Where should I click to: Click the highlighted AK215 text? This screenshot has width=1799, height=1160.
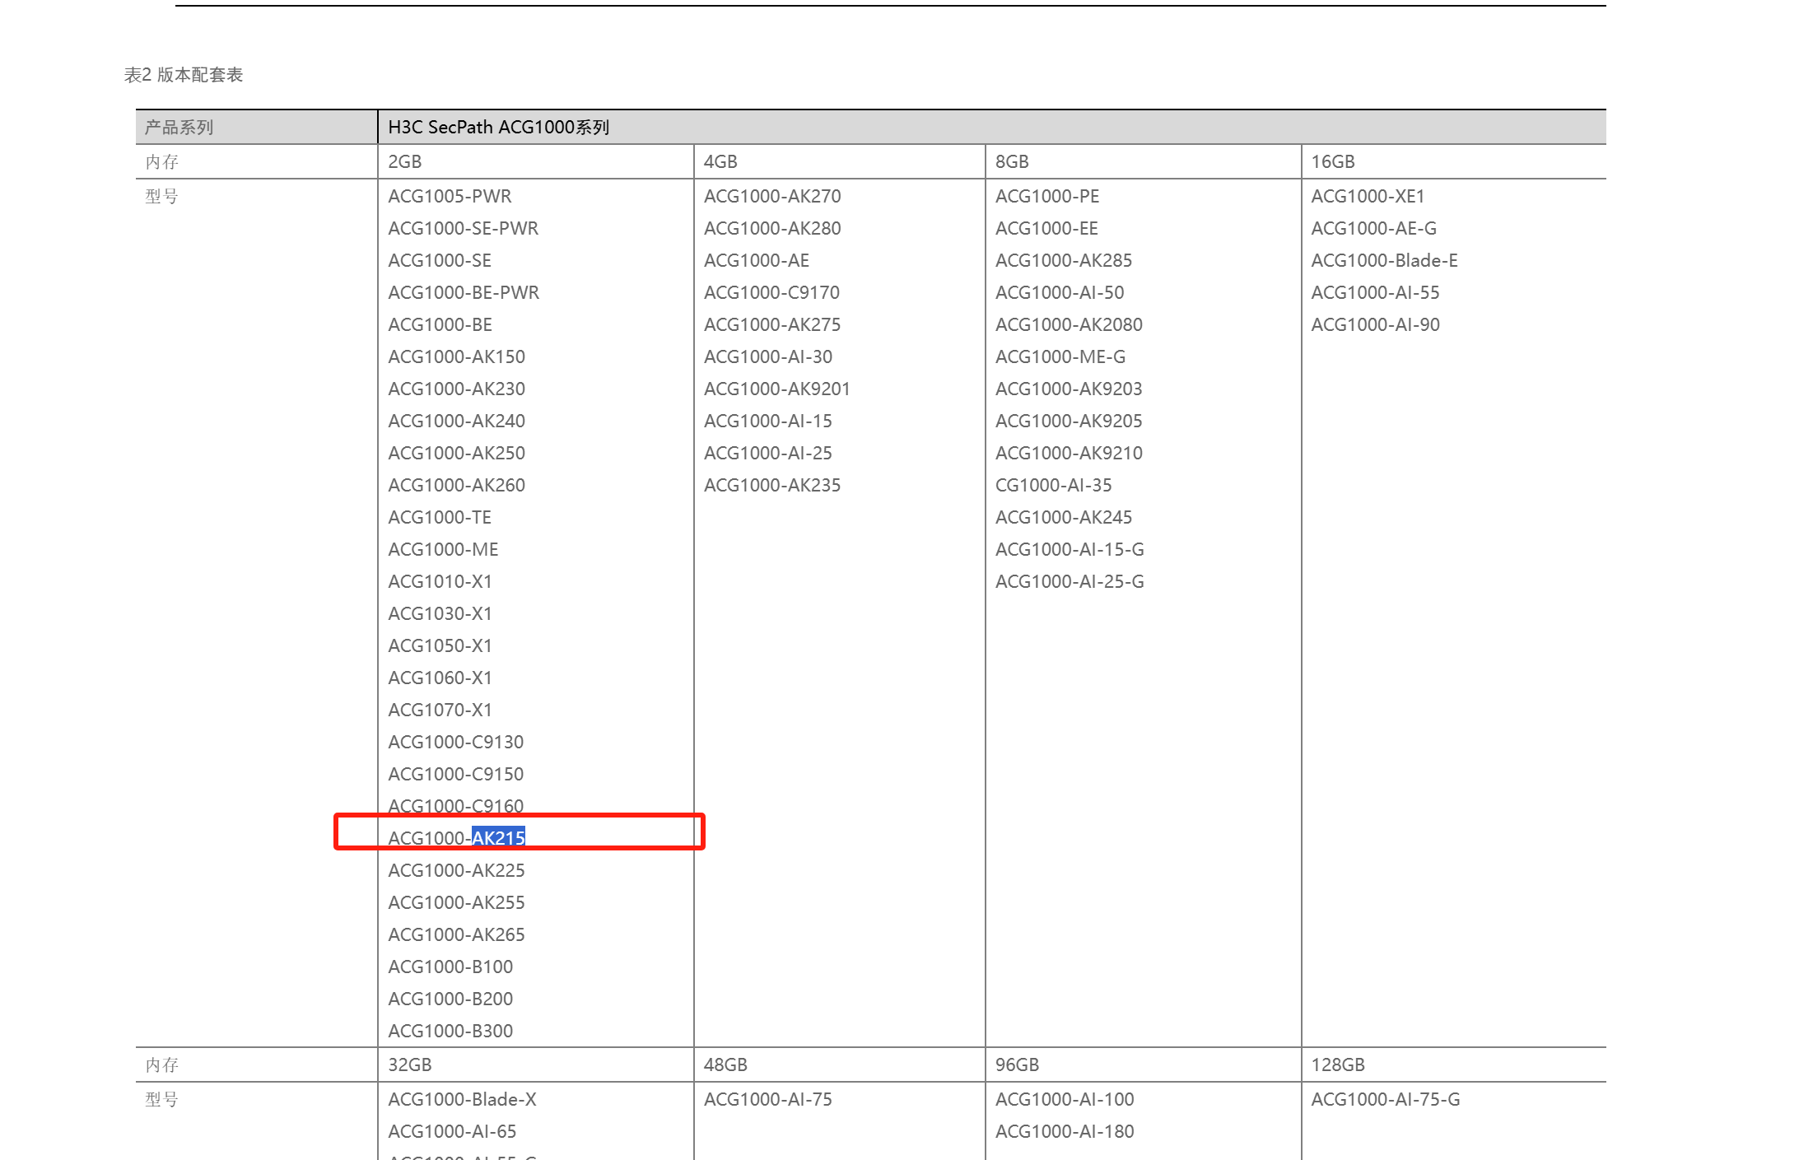[x=498, y=838]
